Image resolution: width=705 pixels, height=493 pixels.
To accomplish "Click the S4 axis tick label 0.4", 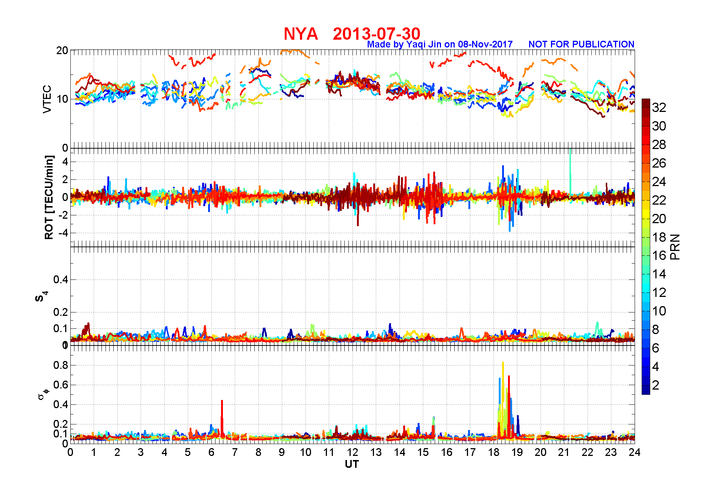I will tap(61, 279).
